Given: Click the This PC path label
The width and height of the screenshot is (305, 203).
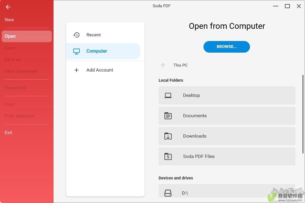Looking at the screenshot, I should 180,65.
